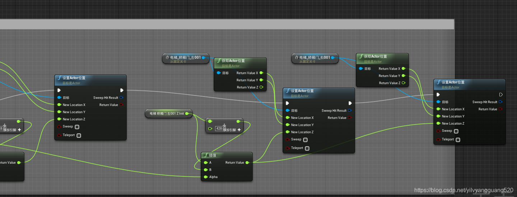Enable Teleport on the middle 设置Actor位置 node

coord(307,148)
